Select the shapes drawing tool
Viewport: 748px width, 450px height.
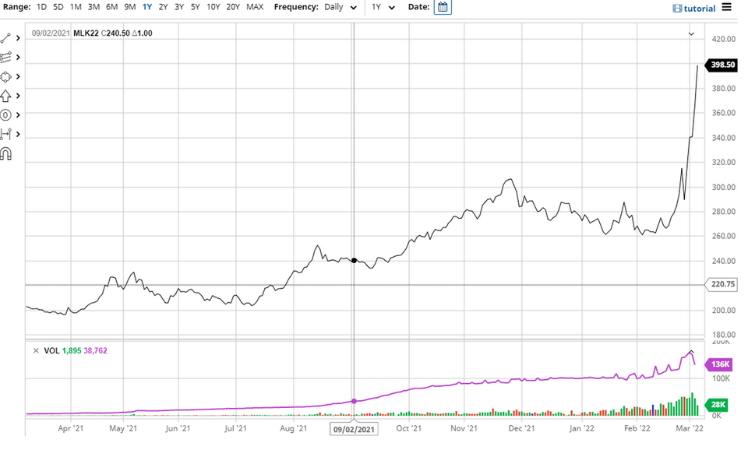[6, 76]
